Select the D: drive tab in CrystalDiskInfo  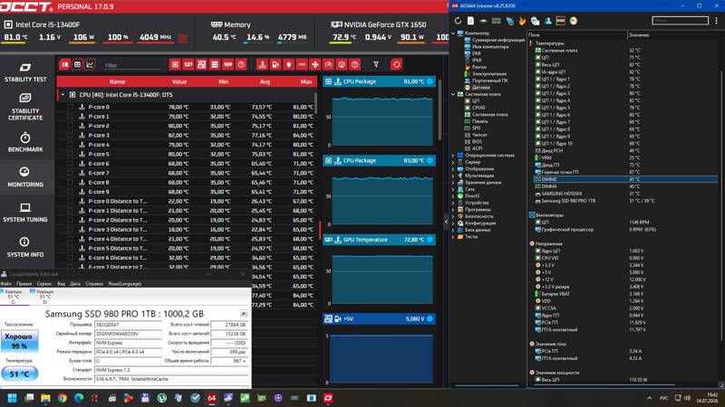pyautogui.click(x=43, y=297)
